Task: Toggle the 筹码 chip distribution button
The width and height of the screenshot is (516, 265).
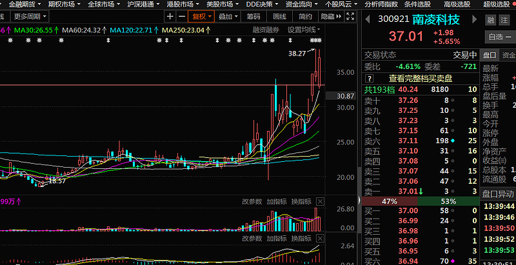Action: [x=253, y=16]
